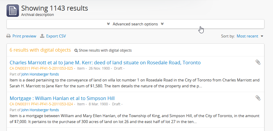The height and width of the screenshot is (131, 273).
Task: Expand the Advanced search options label
Action: point(135,24)
